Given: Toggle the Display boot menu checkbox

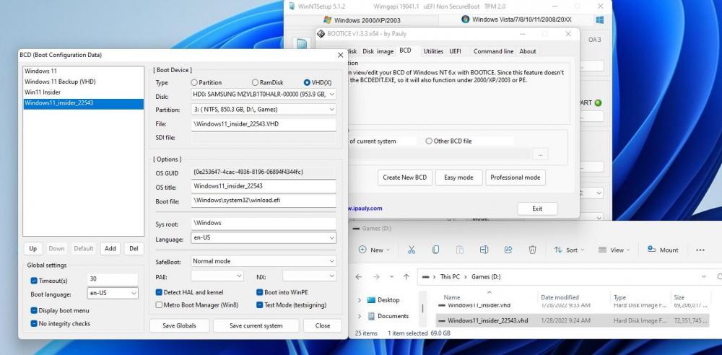Looking at the screenshot, I should (34, 310).
